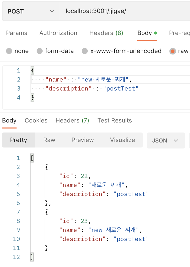
Task: Open the Test Results tab
Action: click(x=115, y=120)
